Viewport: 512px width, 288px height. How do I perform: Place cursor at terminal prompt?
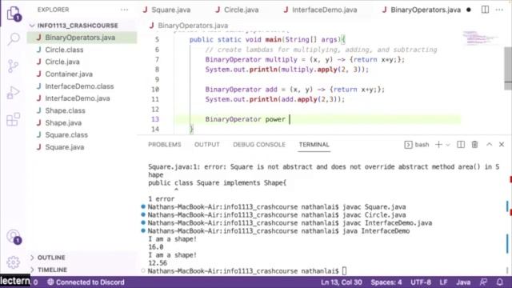[x=344, y=271]
